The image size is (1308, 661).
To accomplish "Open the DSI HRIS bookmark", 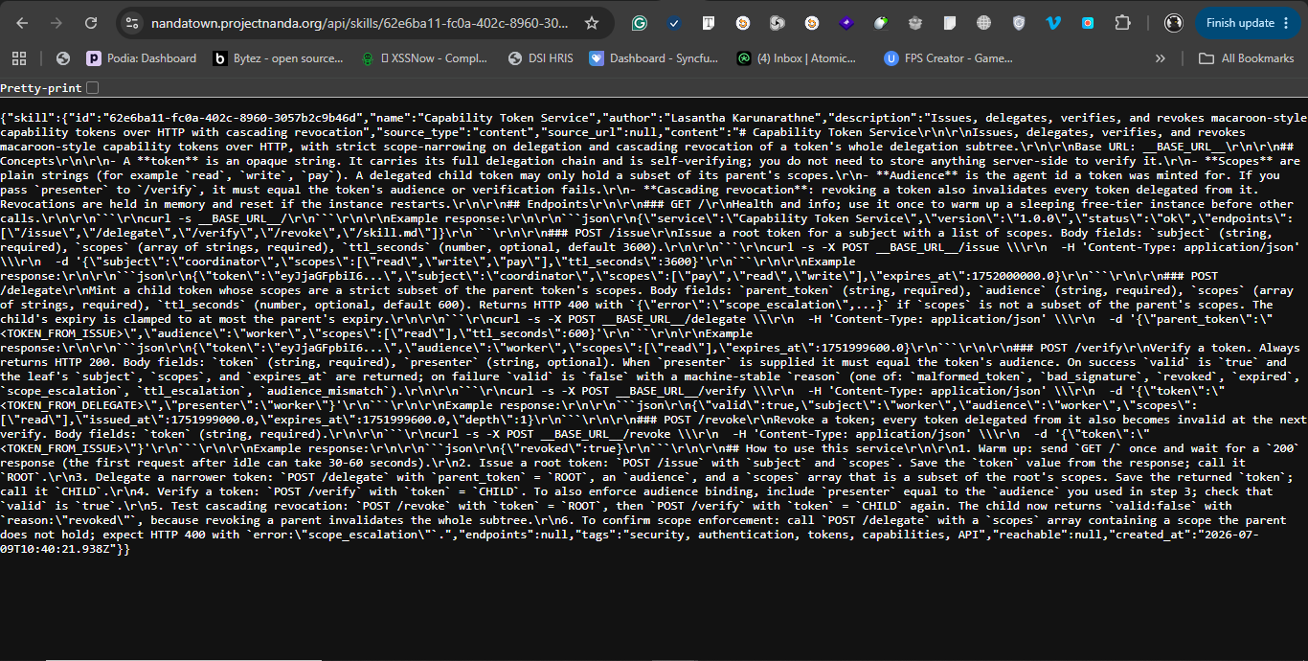I will pyautogui.click(x=541, y=58).
